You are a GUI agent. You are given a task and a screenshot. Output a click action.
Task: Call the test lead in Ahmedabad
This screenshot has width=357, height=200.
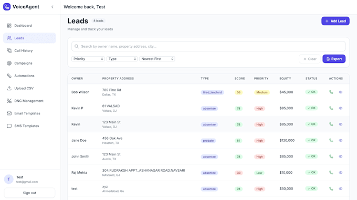click(331, 188)
